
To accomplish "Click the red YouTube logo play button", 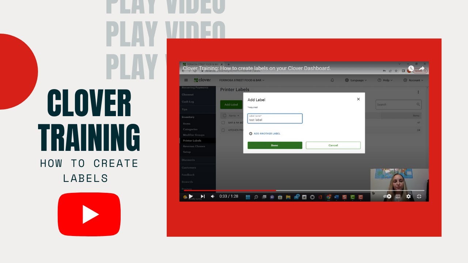I will pos(89,214).
